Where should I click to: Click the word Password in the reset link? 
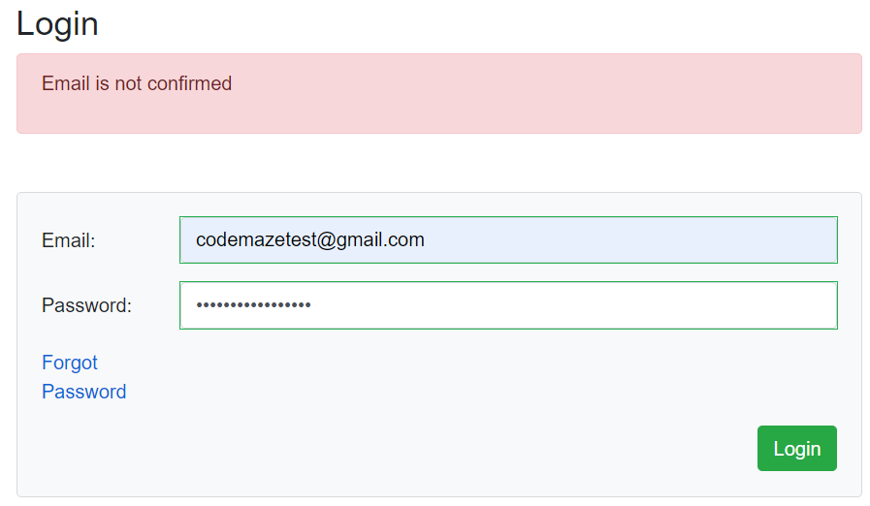[84, 392]
